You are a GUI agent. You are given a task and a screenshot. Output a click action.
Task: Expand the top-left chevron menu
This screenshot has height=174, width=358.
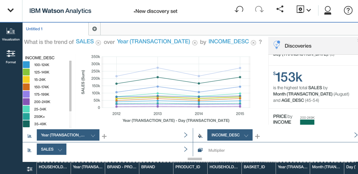(11, 11)
